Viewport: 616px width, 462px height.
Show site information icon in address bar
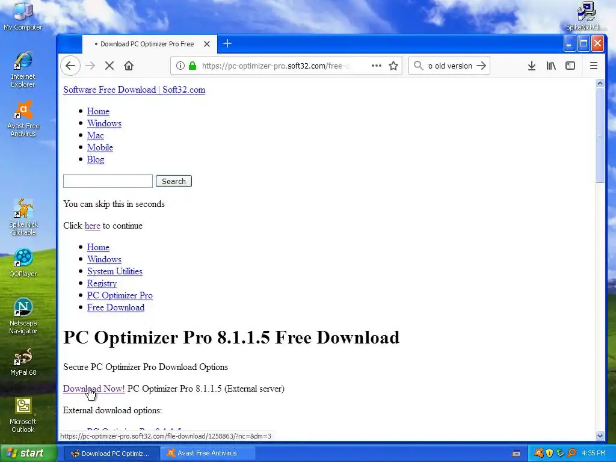[x=180, y=66]
